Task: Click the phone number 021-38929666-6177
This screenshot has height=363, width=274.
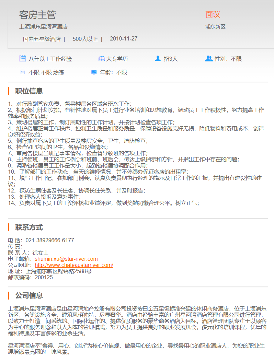Action: (x=50, y=240)
